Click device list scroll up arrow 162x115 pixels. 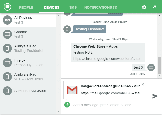coord(58,15)
